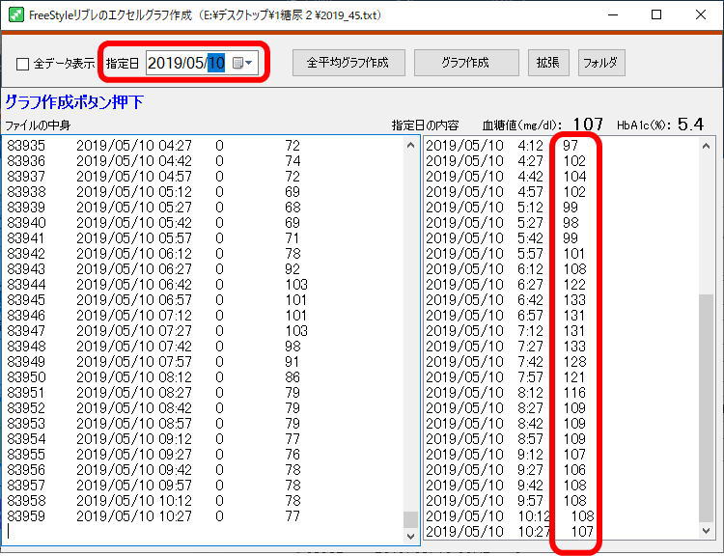Click scroll up arrow of right data list
Viewport: 724px width, 556px height.
707,146
